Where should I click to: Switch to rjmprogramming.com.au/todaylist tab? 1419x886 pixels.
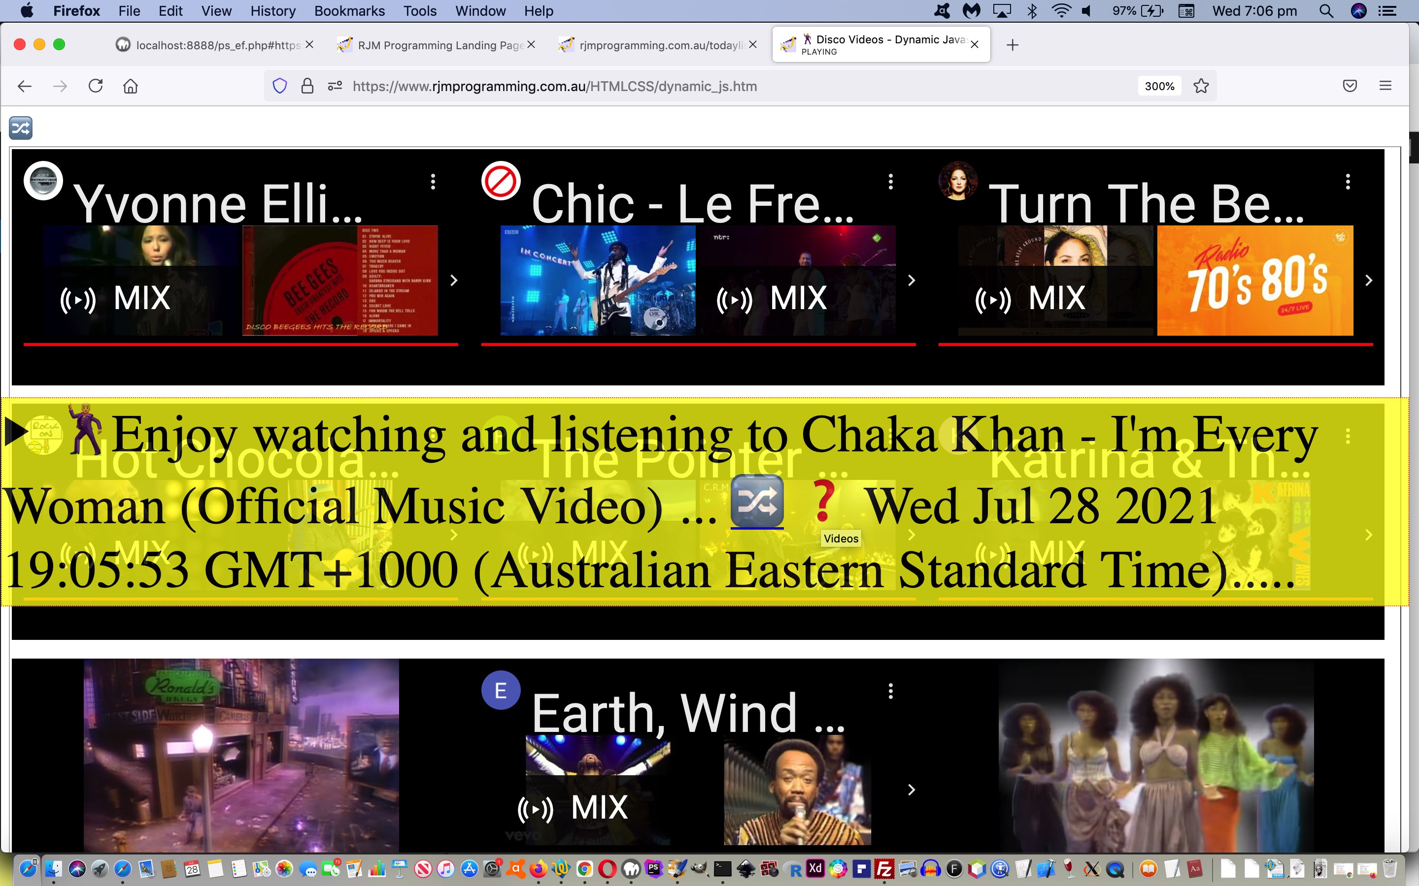click(658, 45)
